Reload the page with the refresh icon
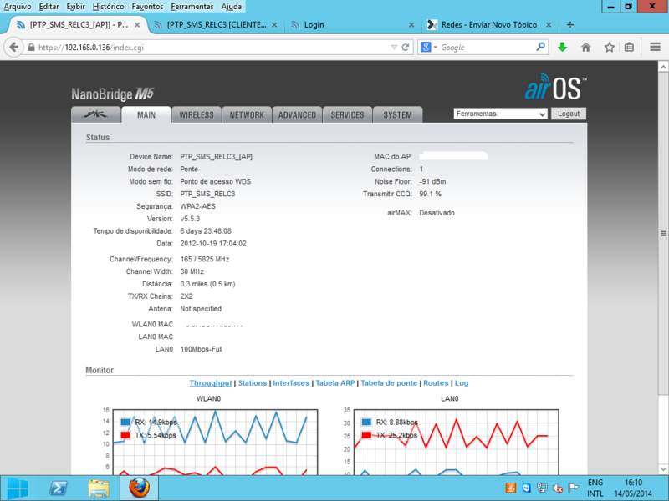The height and width of the screenshot is (501, 669). (406, 48)
